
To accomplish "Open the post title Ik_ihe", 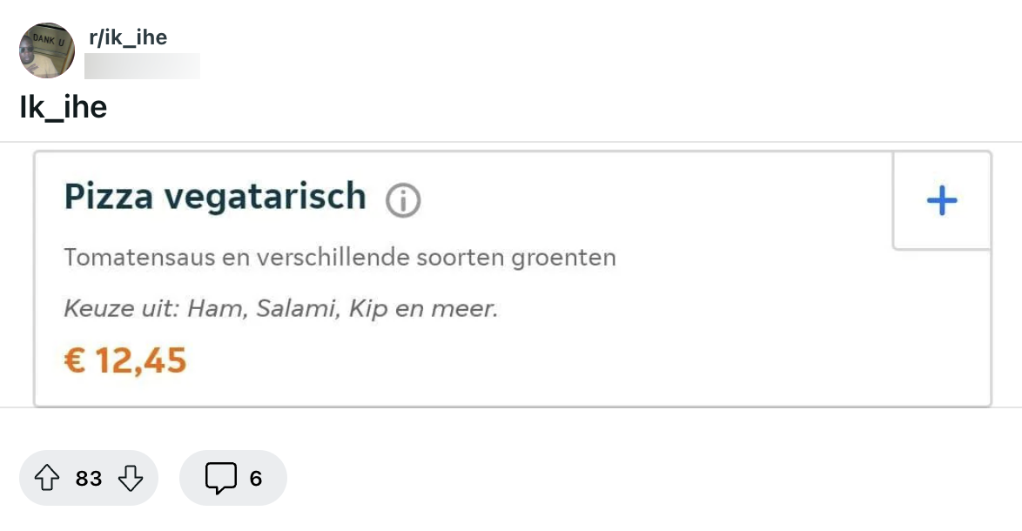I will [63, 107].
